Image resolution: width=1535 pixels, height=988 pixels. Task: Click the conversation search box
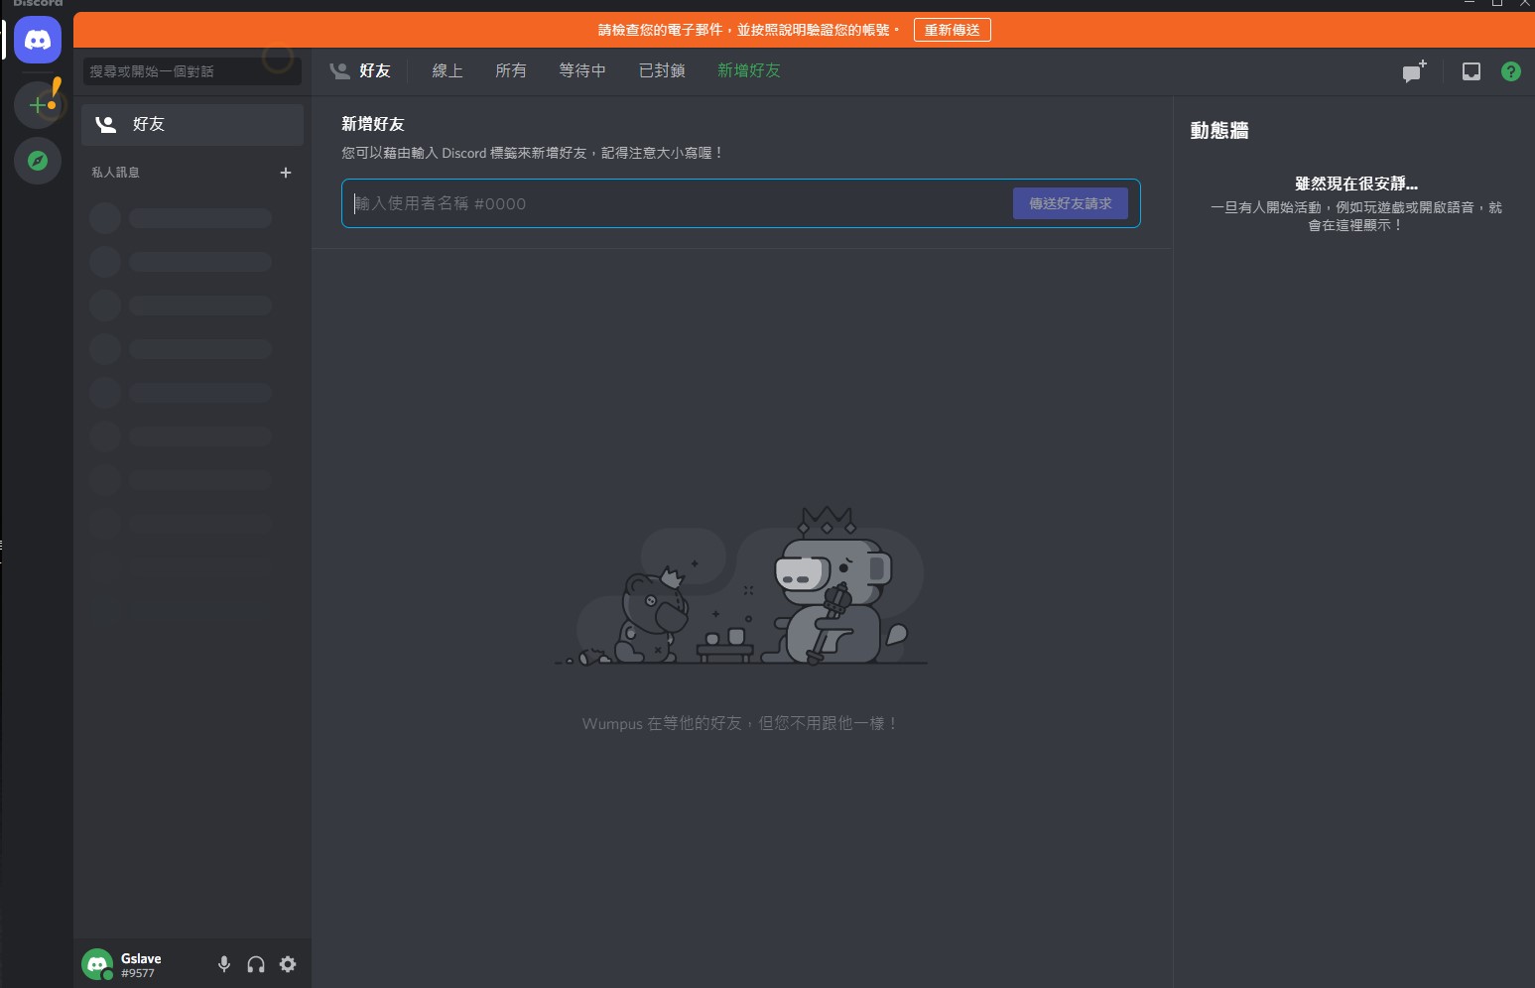[192, 70]
